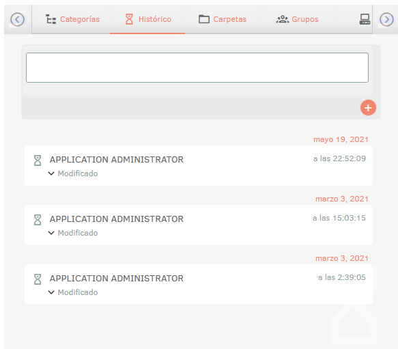Click the computer icon tab

tap(365, 19)
